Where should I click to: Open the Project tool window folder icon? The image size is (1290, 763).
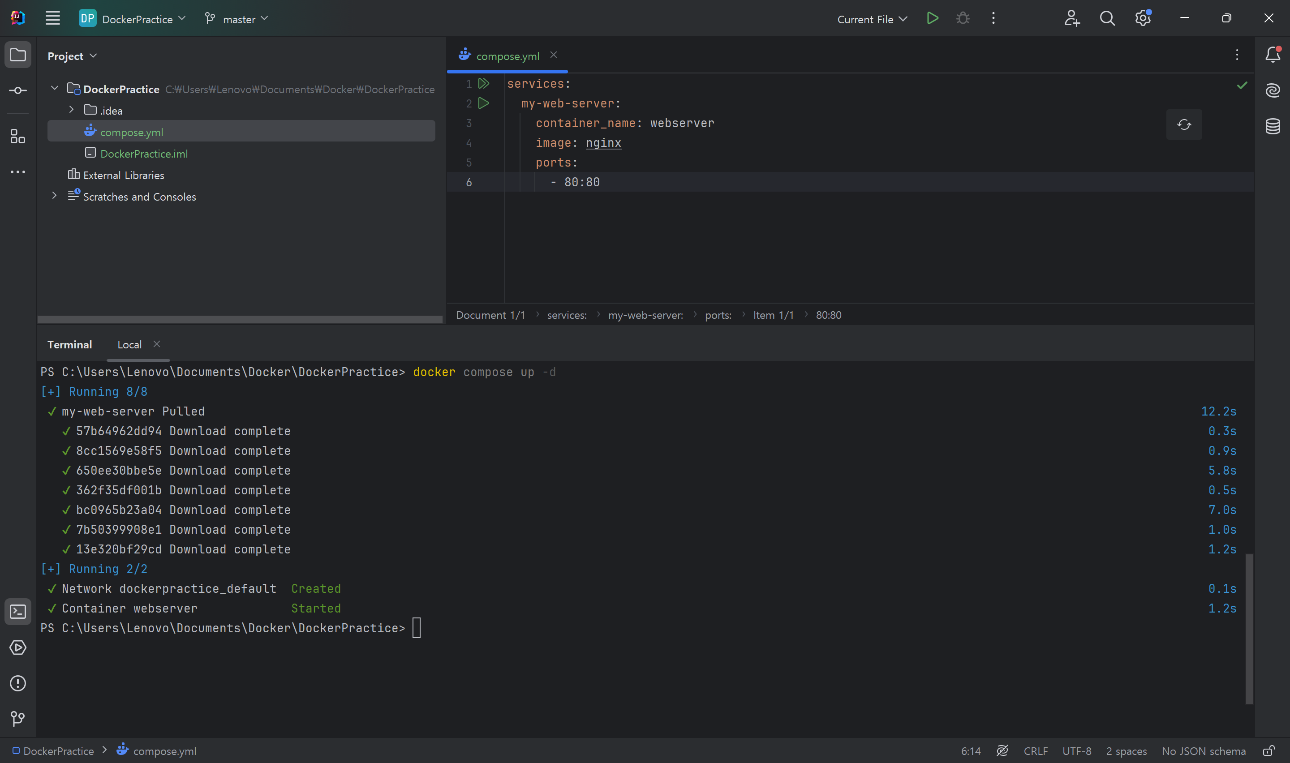tap(18, 55)
